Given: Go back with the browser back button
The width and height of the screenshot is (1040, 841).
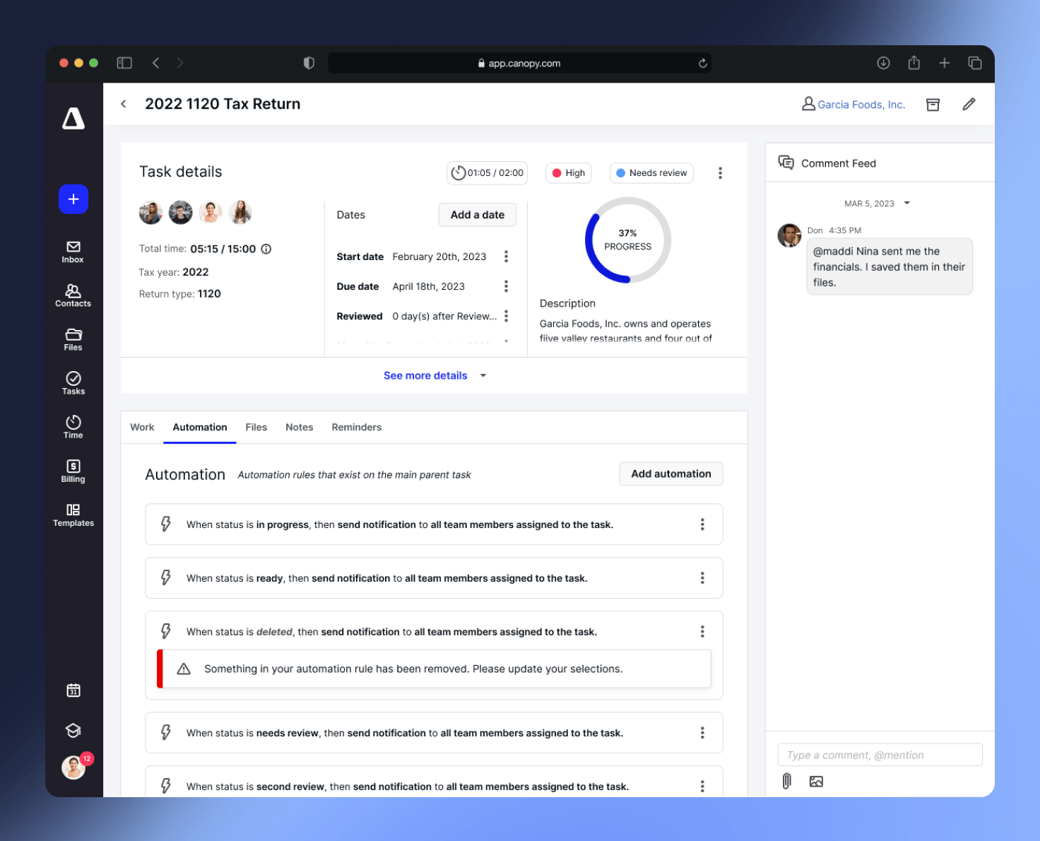Looking at the screenshot, I should pyautogui.click(x=156, y=63).
